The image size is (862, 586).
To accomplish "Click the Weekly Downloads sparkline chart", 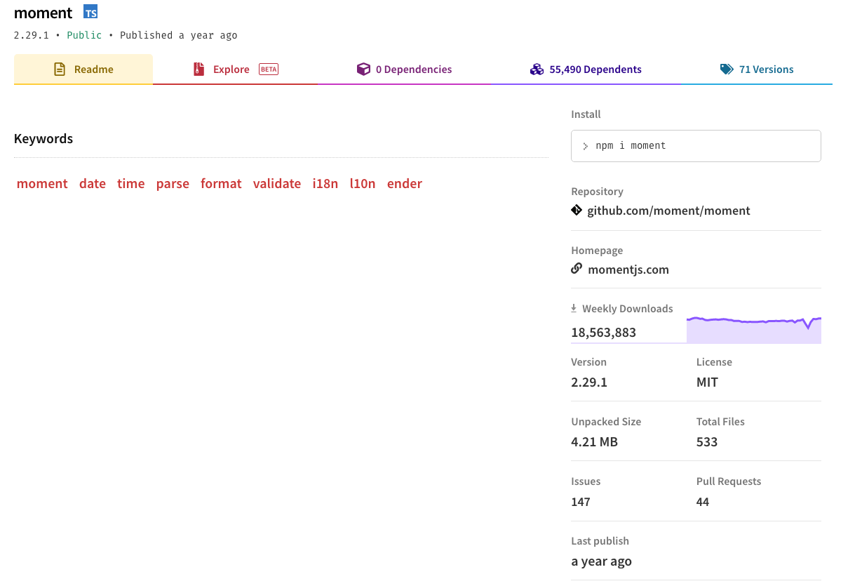I will 754,330.
